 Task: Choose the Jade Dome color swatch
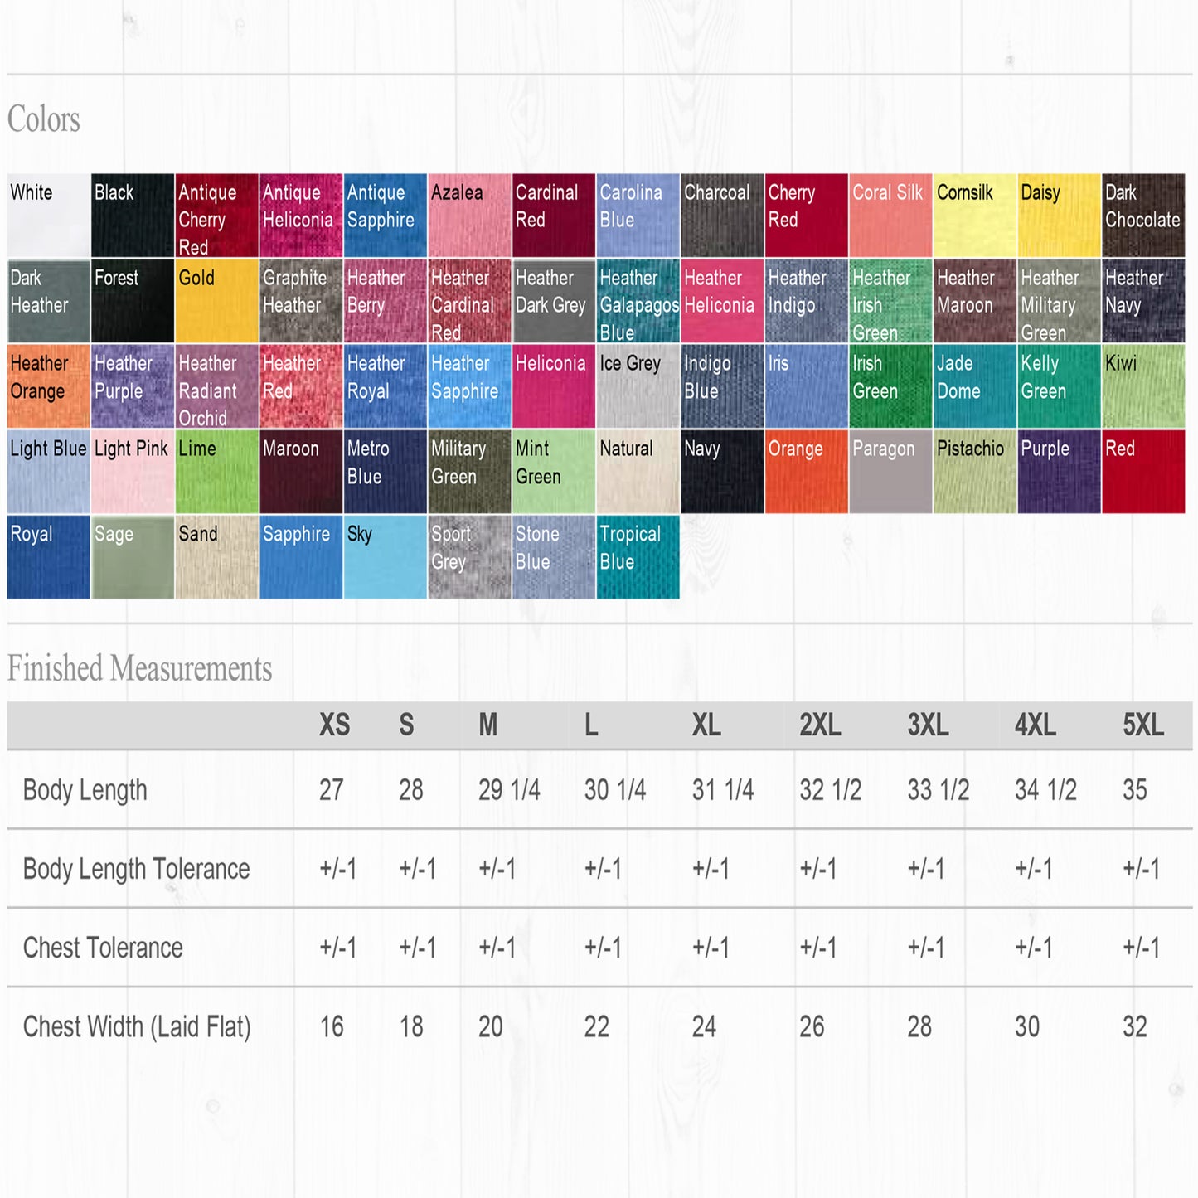[x=975, y=386]
